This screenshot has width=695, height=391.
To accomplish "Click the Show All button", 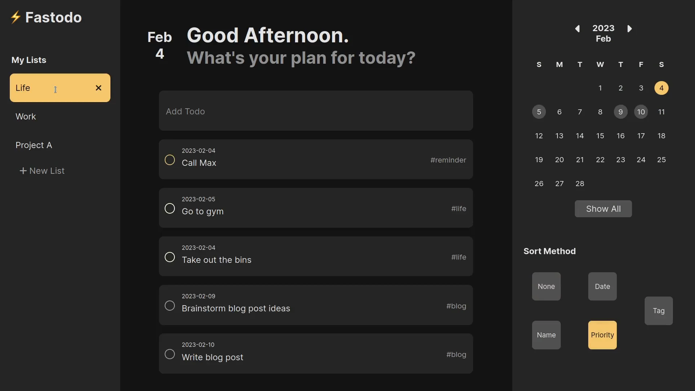I will tap(603, 209).
